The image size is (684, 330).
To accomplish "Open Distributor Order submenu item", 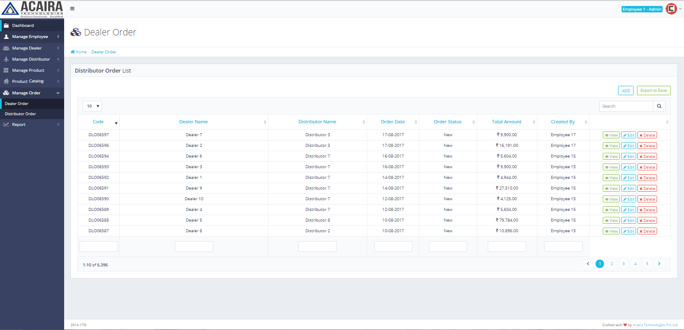I will (21, 114).
